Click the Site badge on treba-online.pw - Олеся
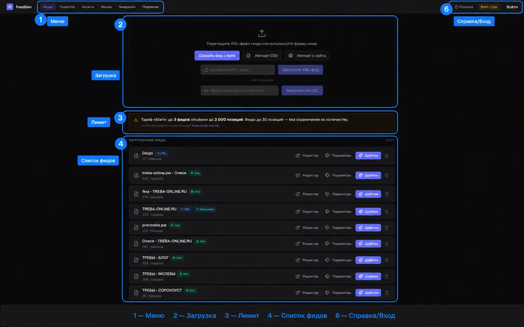 195,173
